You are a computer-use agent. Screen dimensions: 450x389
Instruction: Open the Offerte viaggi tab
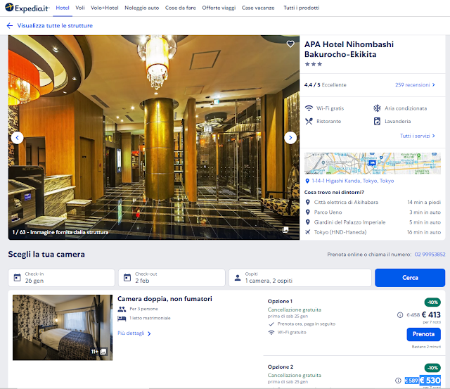point(219,8)
